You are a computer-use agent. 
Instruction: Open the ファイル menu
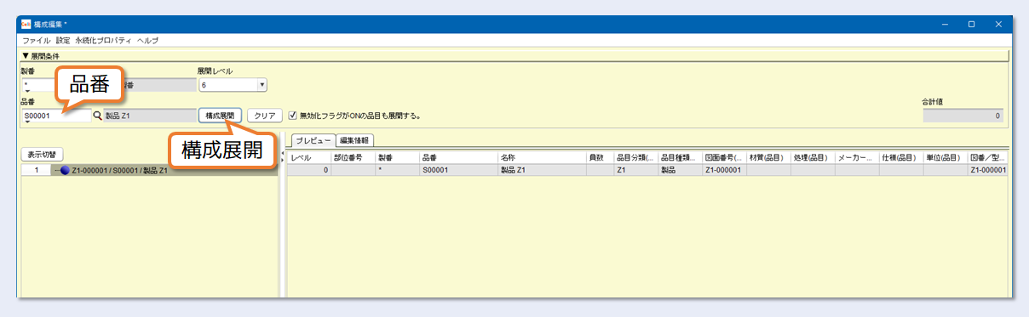[37, 40]
